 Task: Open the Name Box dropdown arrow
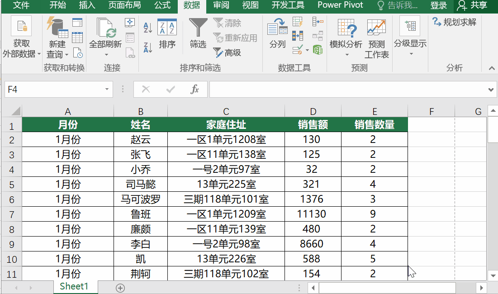(x=107, y=89)
